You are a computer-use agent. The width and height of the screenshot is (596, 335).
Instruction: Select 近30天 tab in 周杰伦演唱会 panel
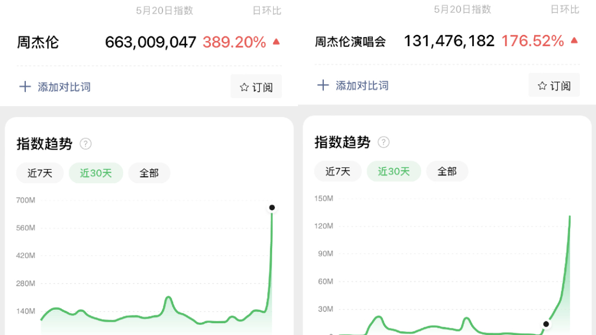(394, 171)
